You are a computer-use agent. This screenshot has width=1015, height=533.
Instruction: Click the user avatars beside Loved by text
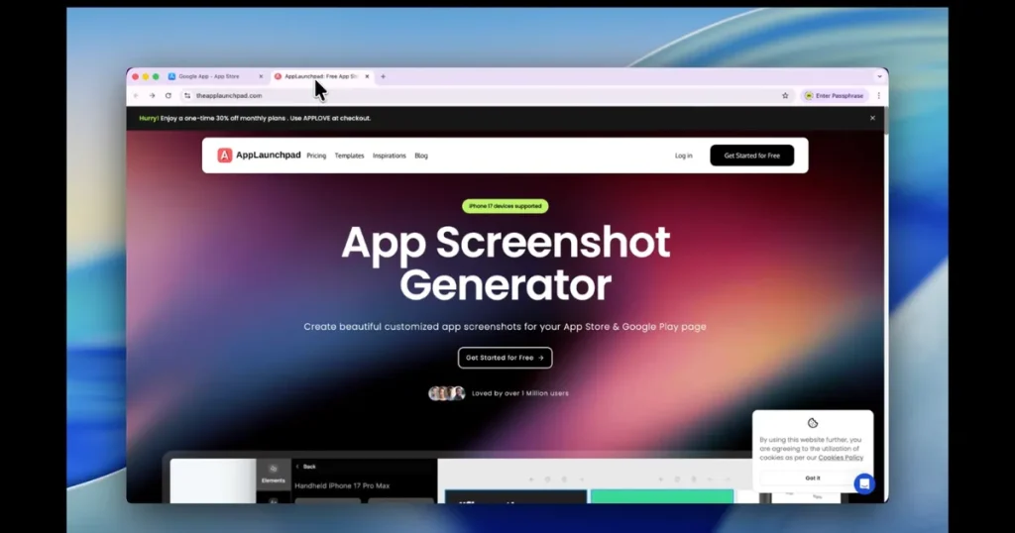click(447, 393)
